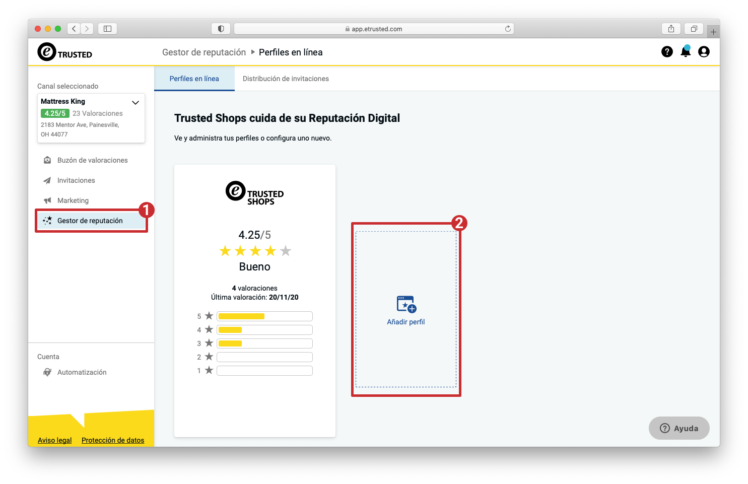748x484 pixels.
Task: Click the Añadir perfil icon
Action: point(406,304)
